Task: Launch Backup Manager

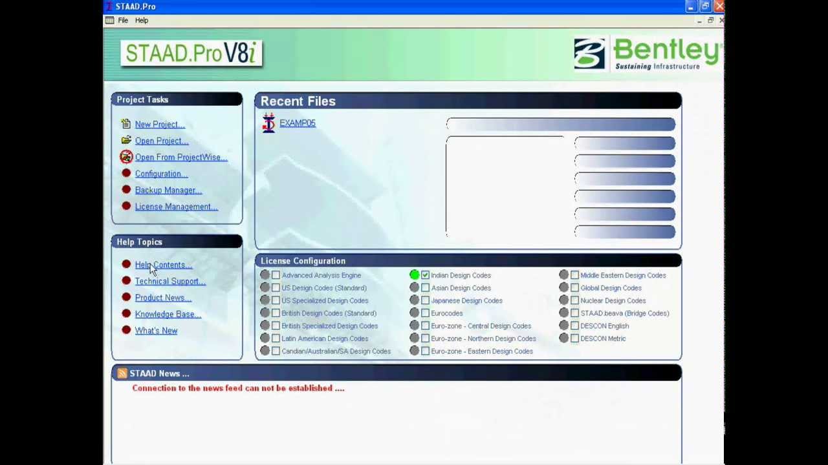Action: click(x=168, y=190)
